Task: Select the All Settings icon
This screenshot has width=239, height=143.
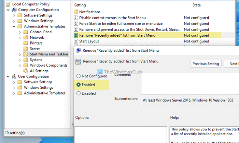Action: (x=26, y=71)
